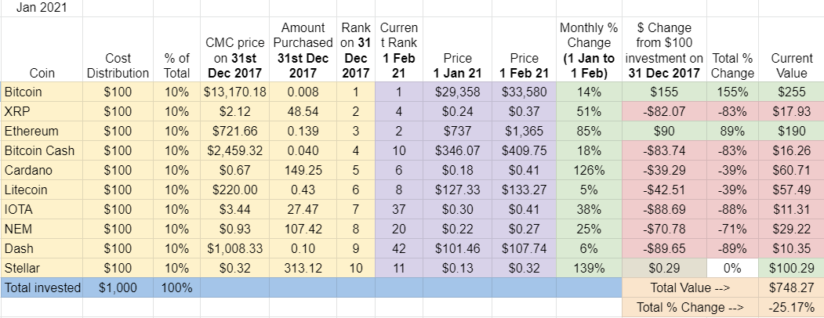Select XRP's $17.93 current value cell
This screenshot has height=318, width=824.
(792, 111)
